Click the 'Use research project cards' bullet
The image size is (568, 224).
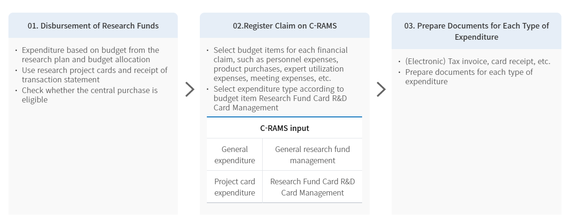pyautogui.click(x=94, y=75)
